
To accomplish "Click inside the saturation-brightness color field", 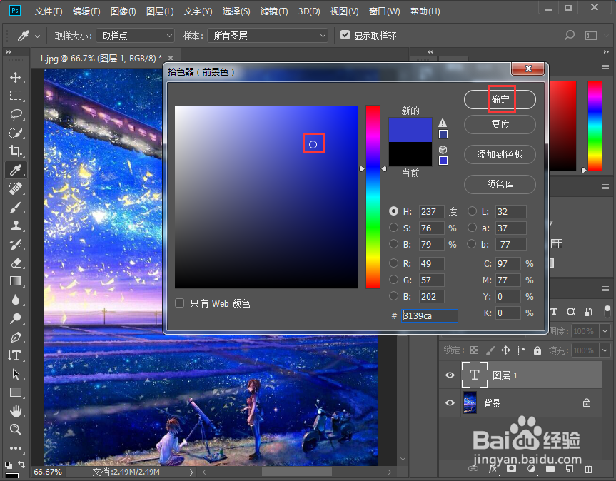I will click(266, 197).
